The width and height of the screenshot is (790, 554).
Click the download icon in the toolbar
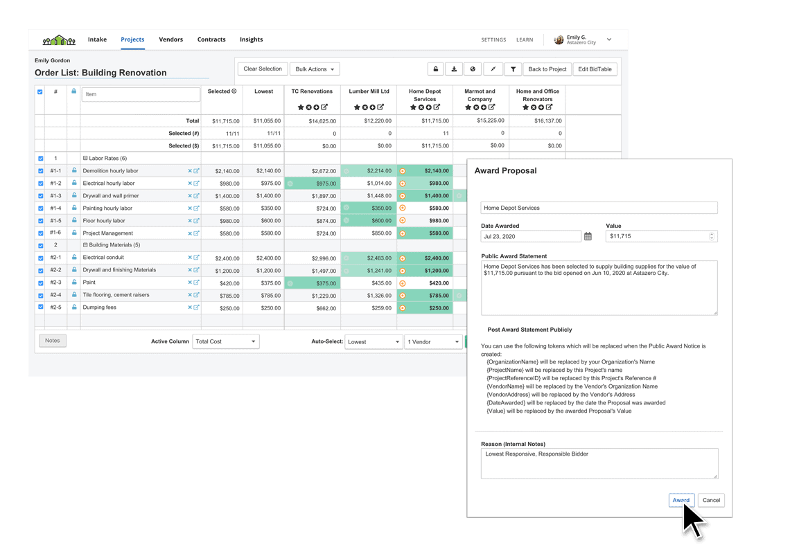point(454,69)
